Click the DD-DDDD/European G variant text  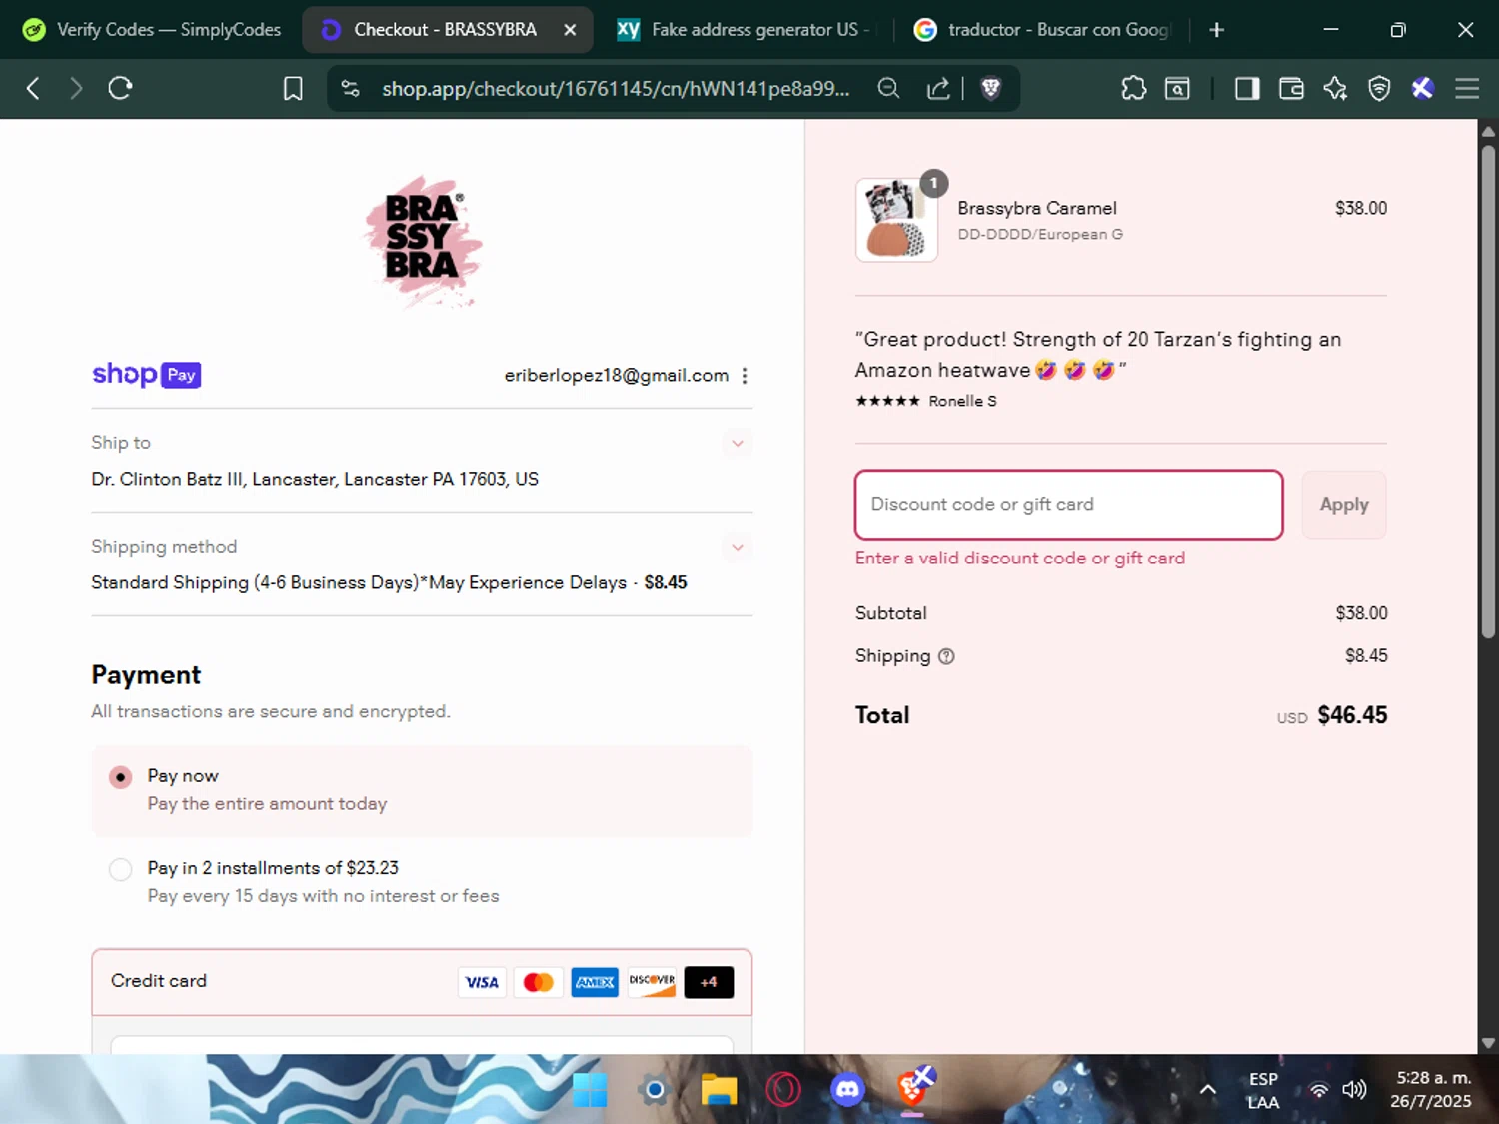tap(1040, 234)
